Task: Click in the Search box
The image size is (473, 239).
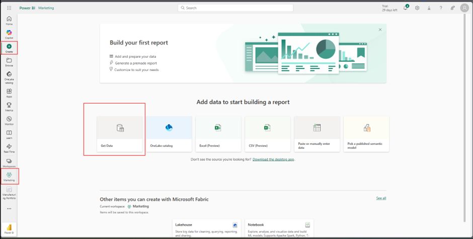Action: click(x=235, y=8)
